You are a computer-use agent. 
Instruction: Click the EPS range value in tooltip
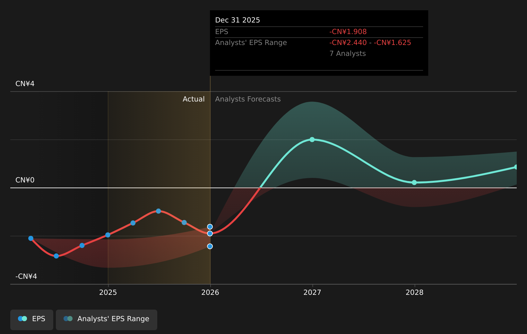pos(370,43)
